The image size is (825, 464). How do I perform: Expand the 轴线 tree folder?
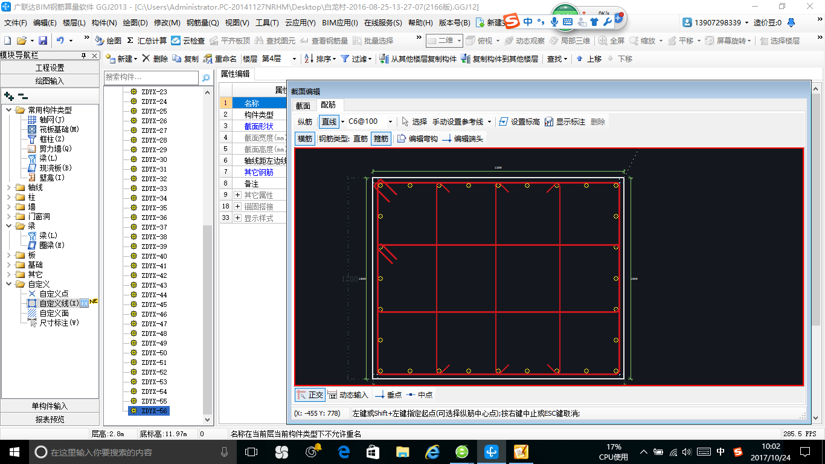[9, 187]
